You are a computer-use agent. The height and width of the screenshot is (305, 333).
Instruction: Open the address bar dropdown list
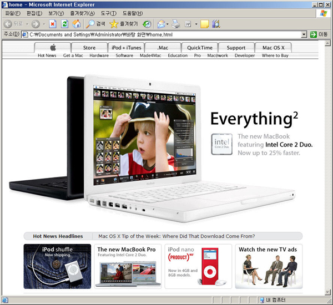[304, 34]
